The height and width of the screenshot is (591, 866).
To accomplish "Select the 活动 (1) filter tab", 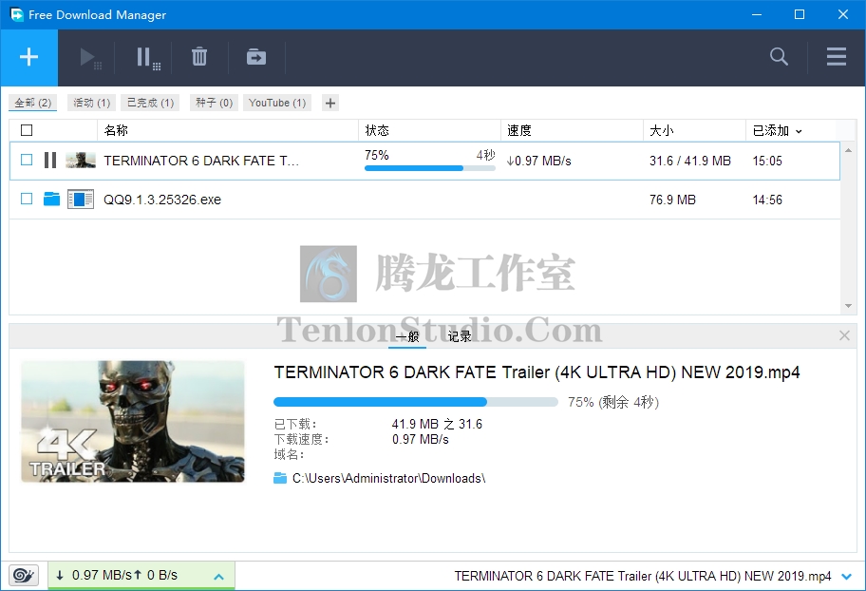I will pyautogui.click(x=92, y=103).
